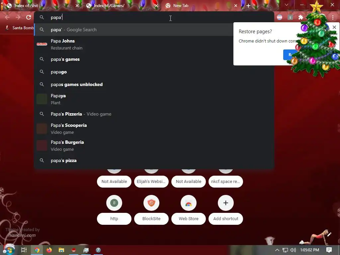The width and height of the screenshot is (340, 255).
Task: Open the volume tray icon
Action: point(293,250)
